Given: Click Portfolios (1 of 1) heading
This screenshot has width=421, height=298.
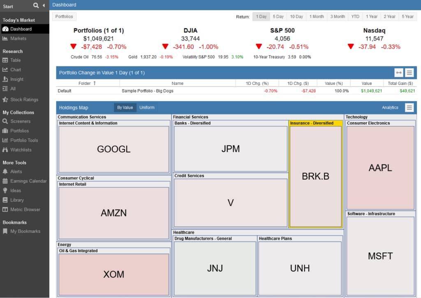Looking at the screenshot, I should (x=99, y=30).
